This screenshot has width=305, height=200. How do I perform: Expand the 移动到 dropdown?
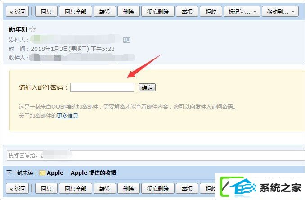coord(280,12)
